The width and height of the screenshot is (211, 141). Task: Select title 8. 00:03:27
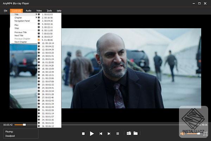click(x=49, y=37)
